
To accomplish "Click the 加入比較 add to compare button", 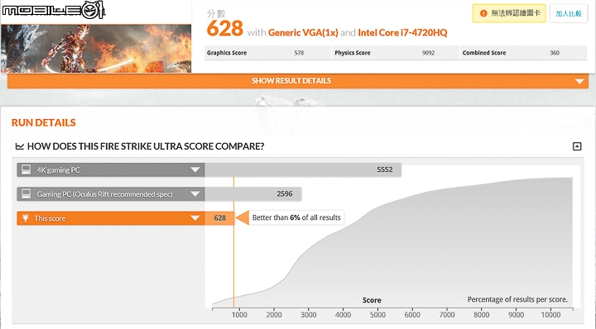I will coord(569,14).
